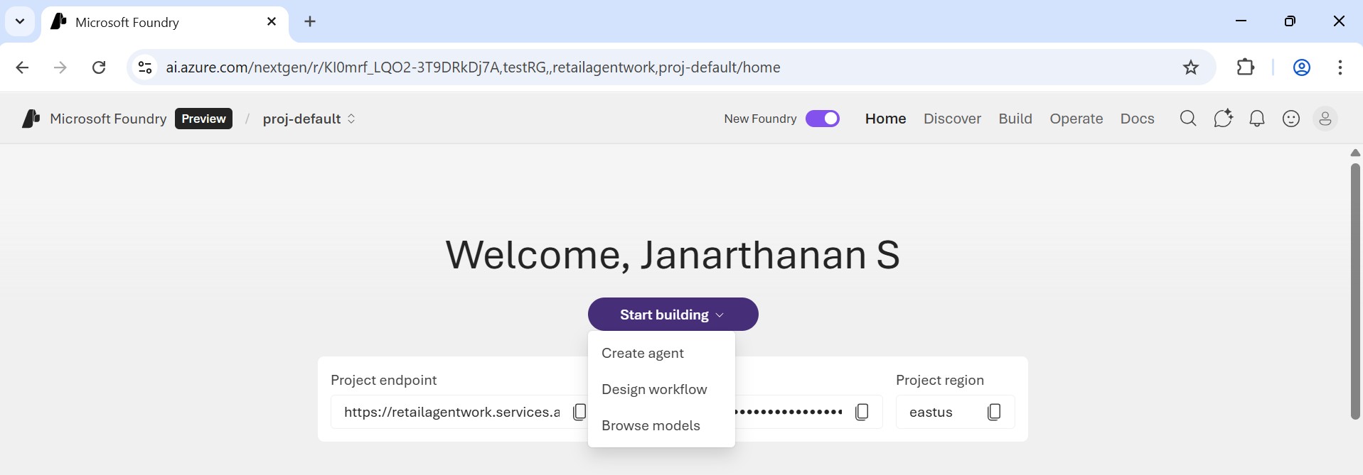The height and width of the screenshot is (475, 1363).
Task: Open the notifications bell icon
Action: (1257, 119)
